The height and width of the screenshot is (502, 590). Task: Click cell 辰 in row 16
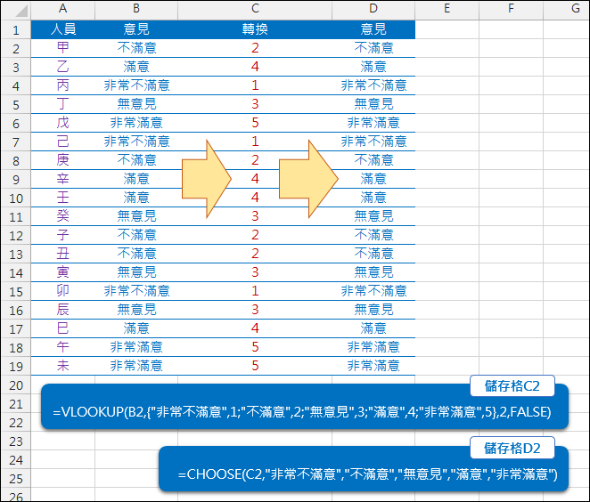pos(63,310)
